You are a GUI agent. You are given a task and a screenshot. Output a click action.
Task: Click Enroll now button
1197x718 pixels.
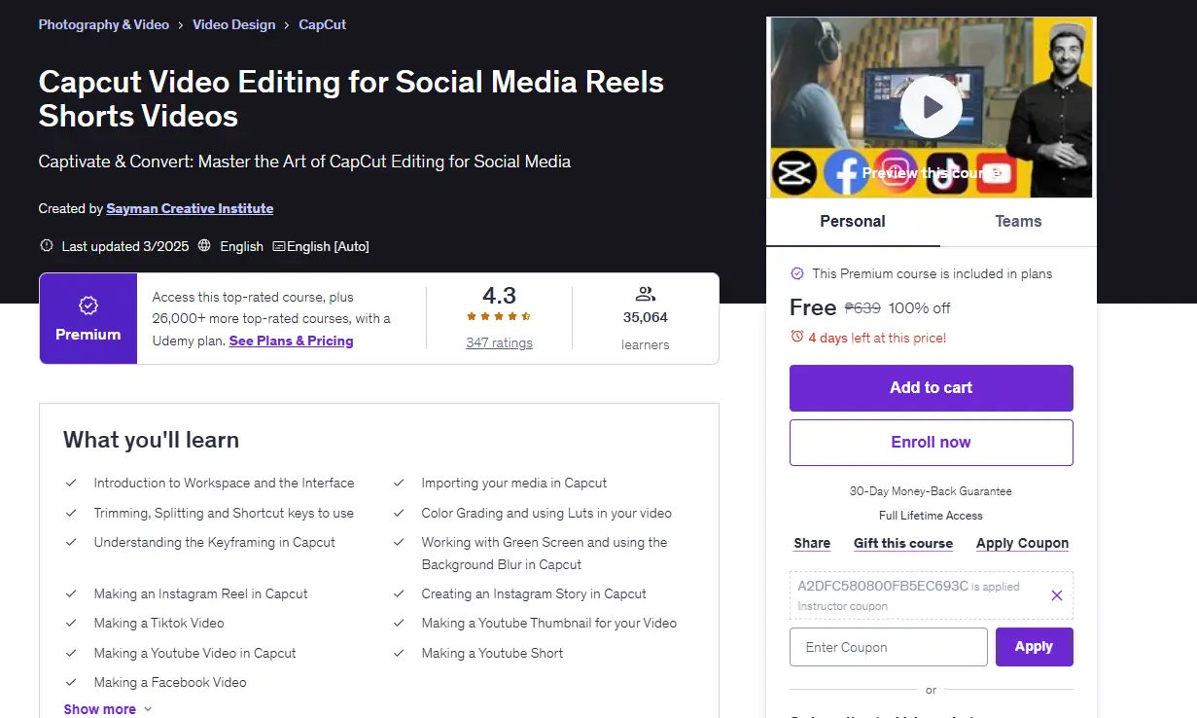[x=931, y=442]
